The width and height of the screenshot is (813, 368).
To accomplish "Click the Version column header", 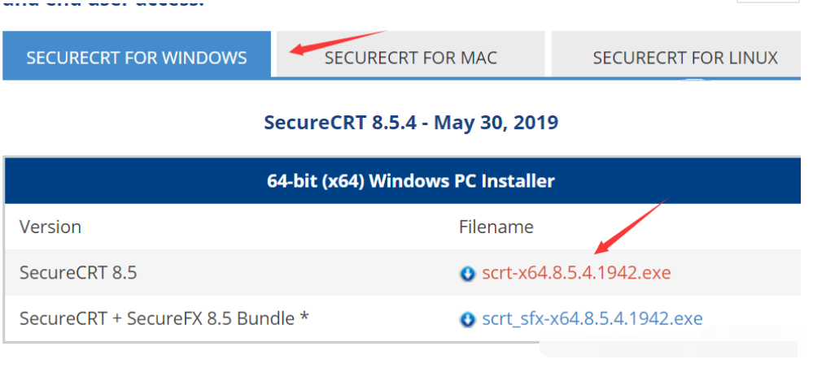I will click(50, 227).
